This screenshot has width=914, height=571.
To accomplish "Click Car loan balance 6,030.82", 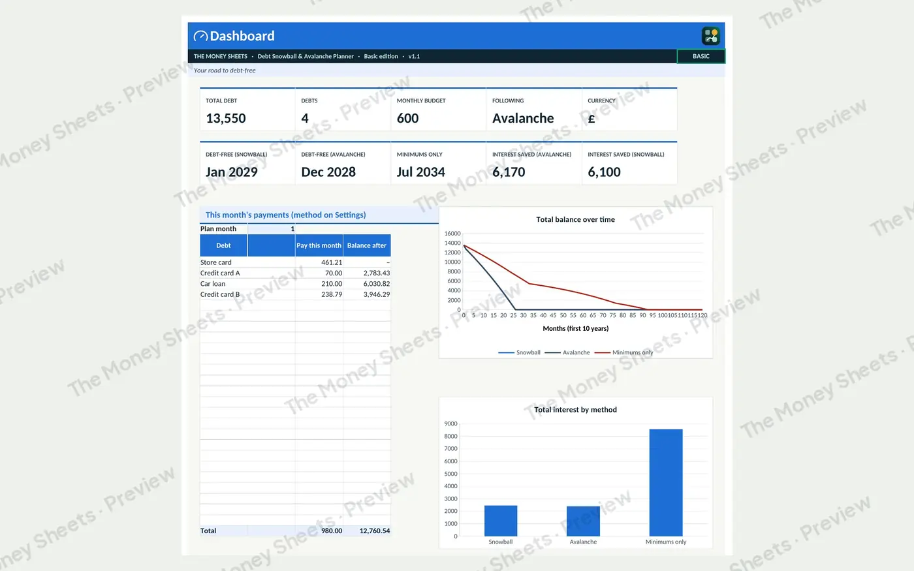I will (x=377, y=284).
